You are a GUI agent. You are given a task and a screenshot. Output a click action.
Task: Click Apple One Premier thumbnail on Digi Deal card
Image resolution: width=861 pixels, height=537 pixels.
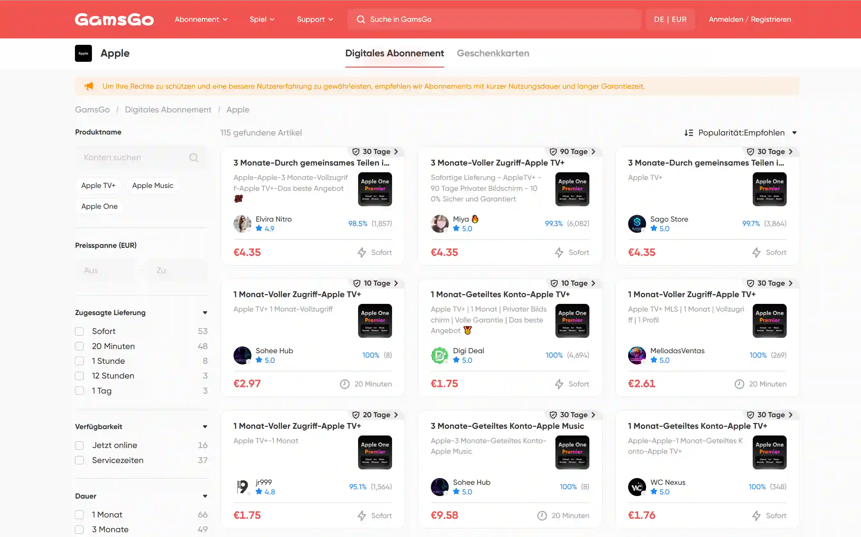click(572, 321)
